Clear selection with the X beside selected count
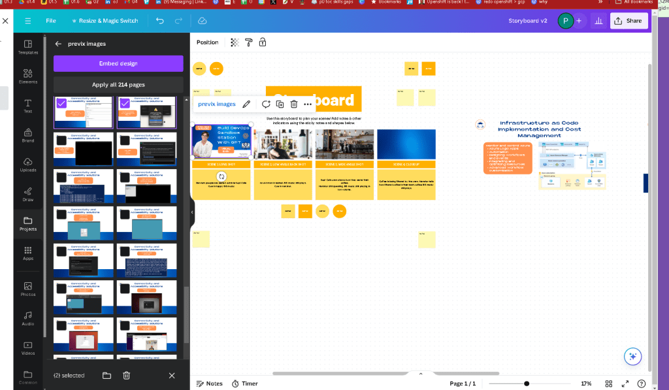This screenshot has height=390, width=669. 172,376
